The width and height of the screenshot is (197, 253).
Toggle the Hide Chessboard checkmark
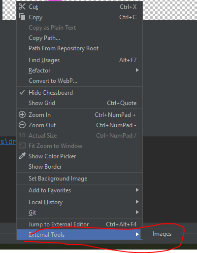click(x=22, y=92)
